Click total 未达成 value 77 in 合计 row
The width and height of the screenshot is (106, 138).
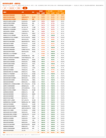coord(38,132)
